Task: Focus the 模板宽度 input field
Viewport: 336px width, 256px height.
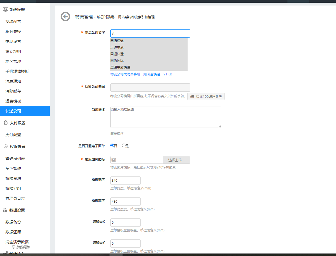Action: (125, 181)
